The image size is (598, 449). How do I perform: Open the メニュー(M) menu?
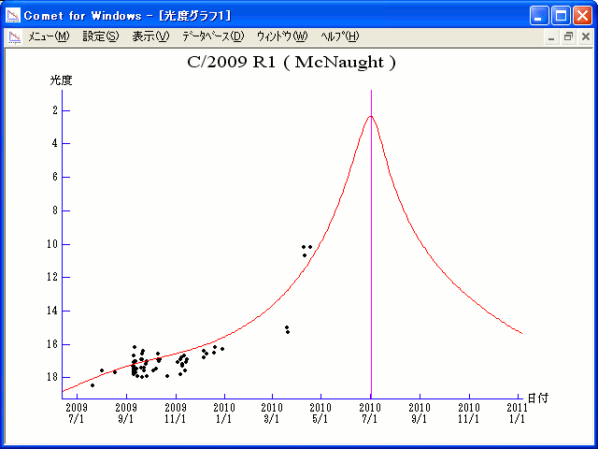coord(49,36)
